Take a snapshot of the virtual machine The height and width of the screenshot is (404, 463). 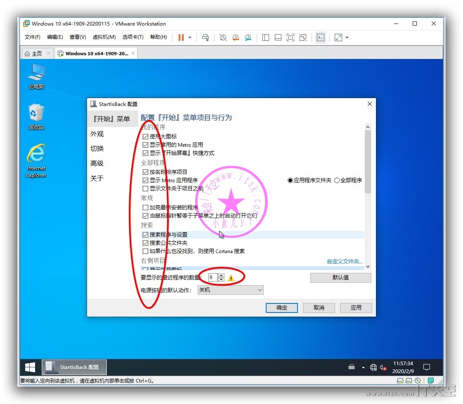point(223,38)
